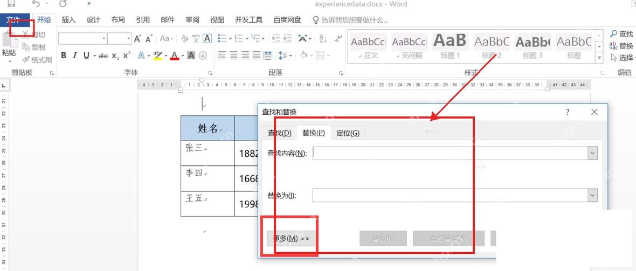Click the grow font icon
636x271 pixels.
[137, 39]
